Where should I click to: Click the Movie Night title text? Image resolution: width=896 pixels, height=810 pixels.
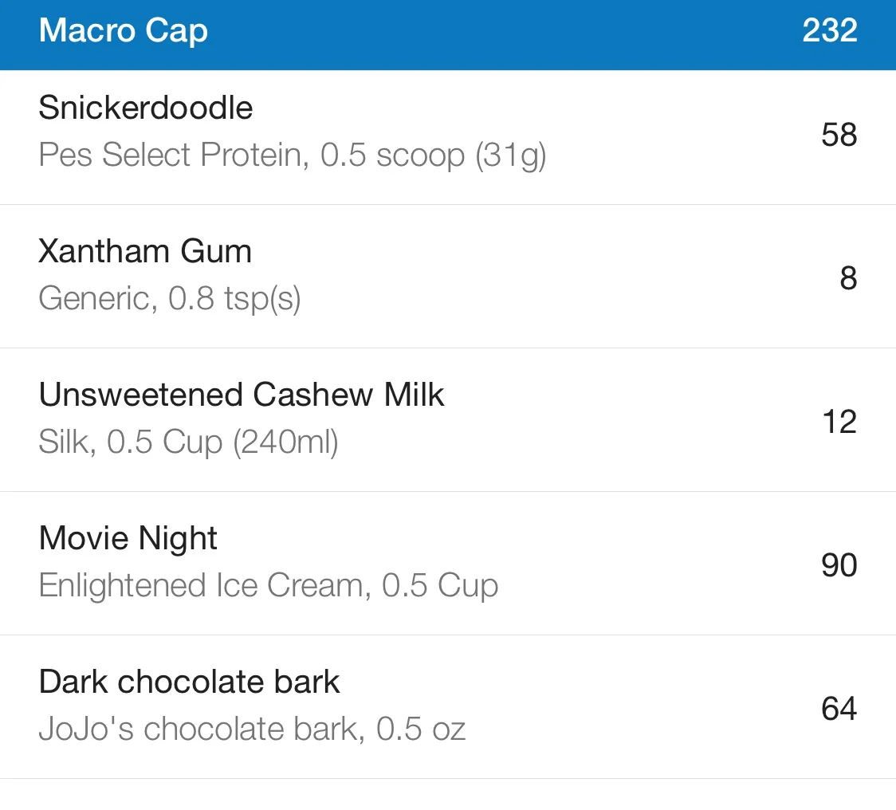pyautogui.click(x=128, y=539)
